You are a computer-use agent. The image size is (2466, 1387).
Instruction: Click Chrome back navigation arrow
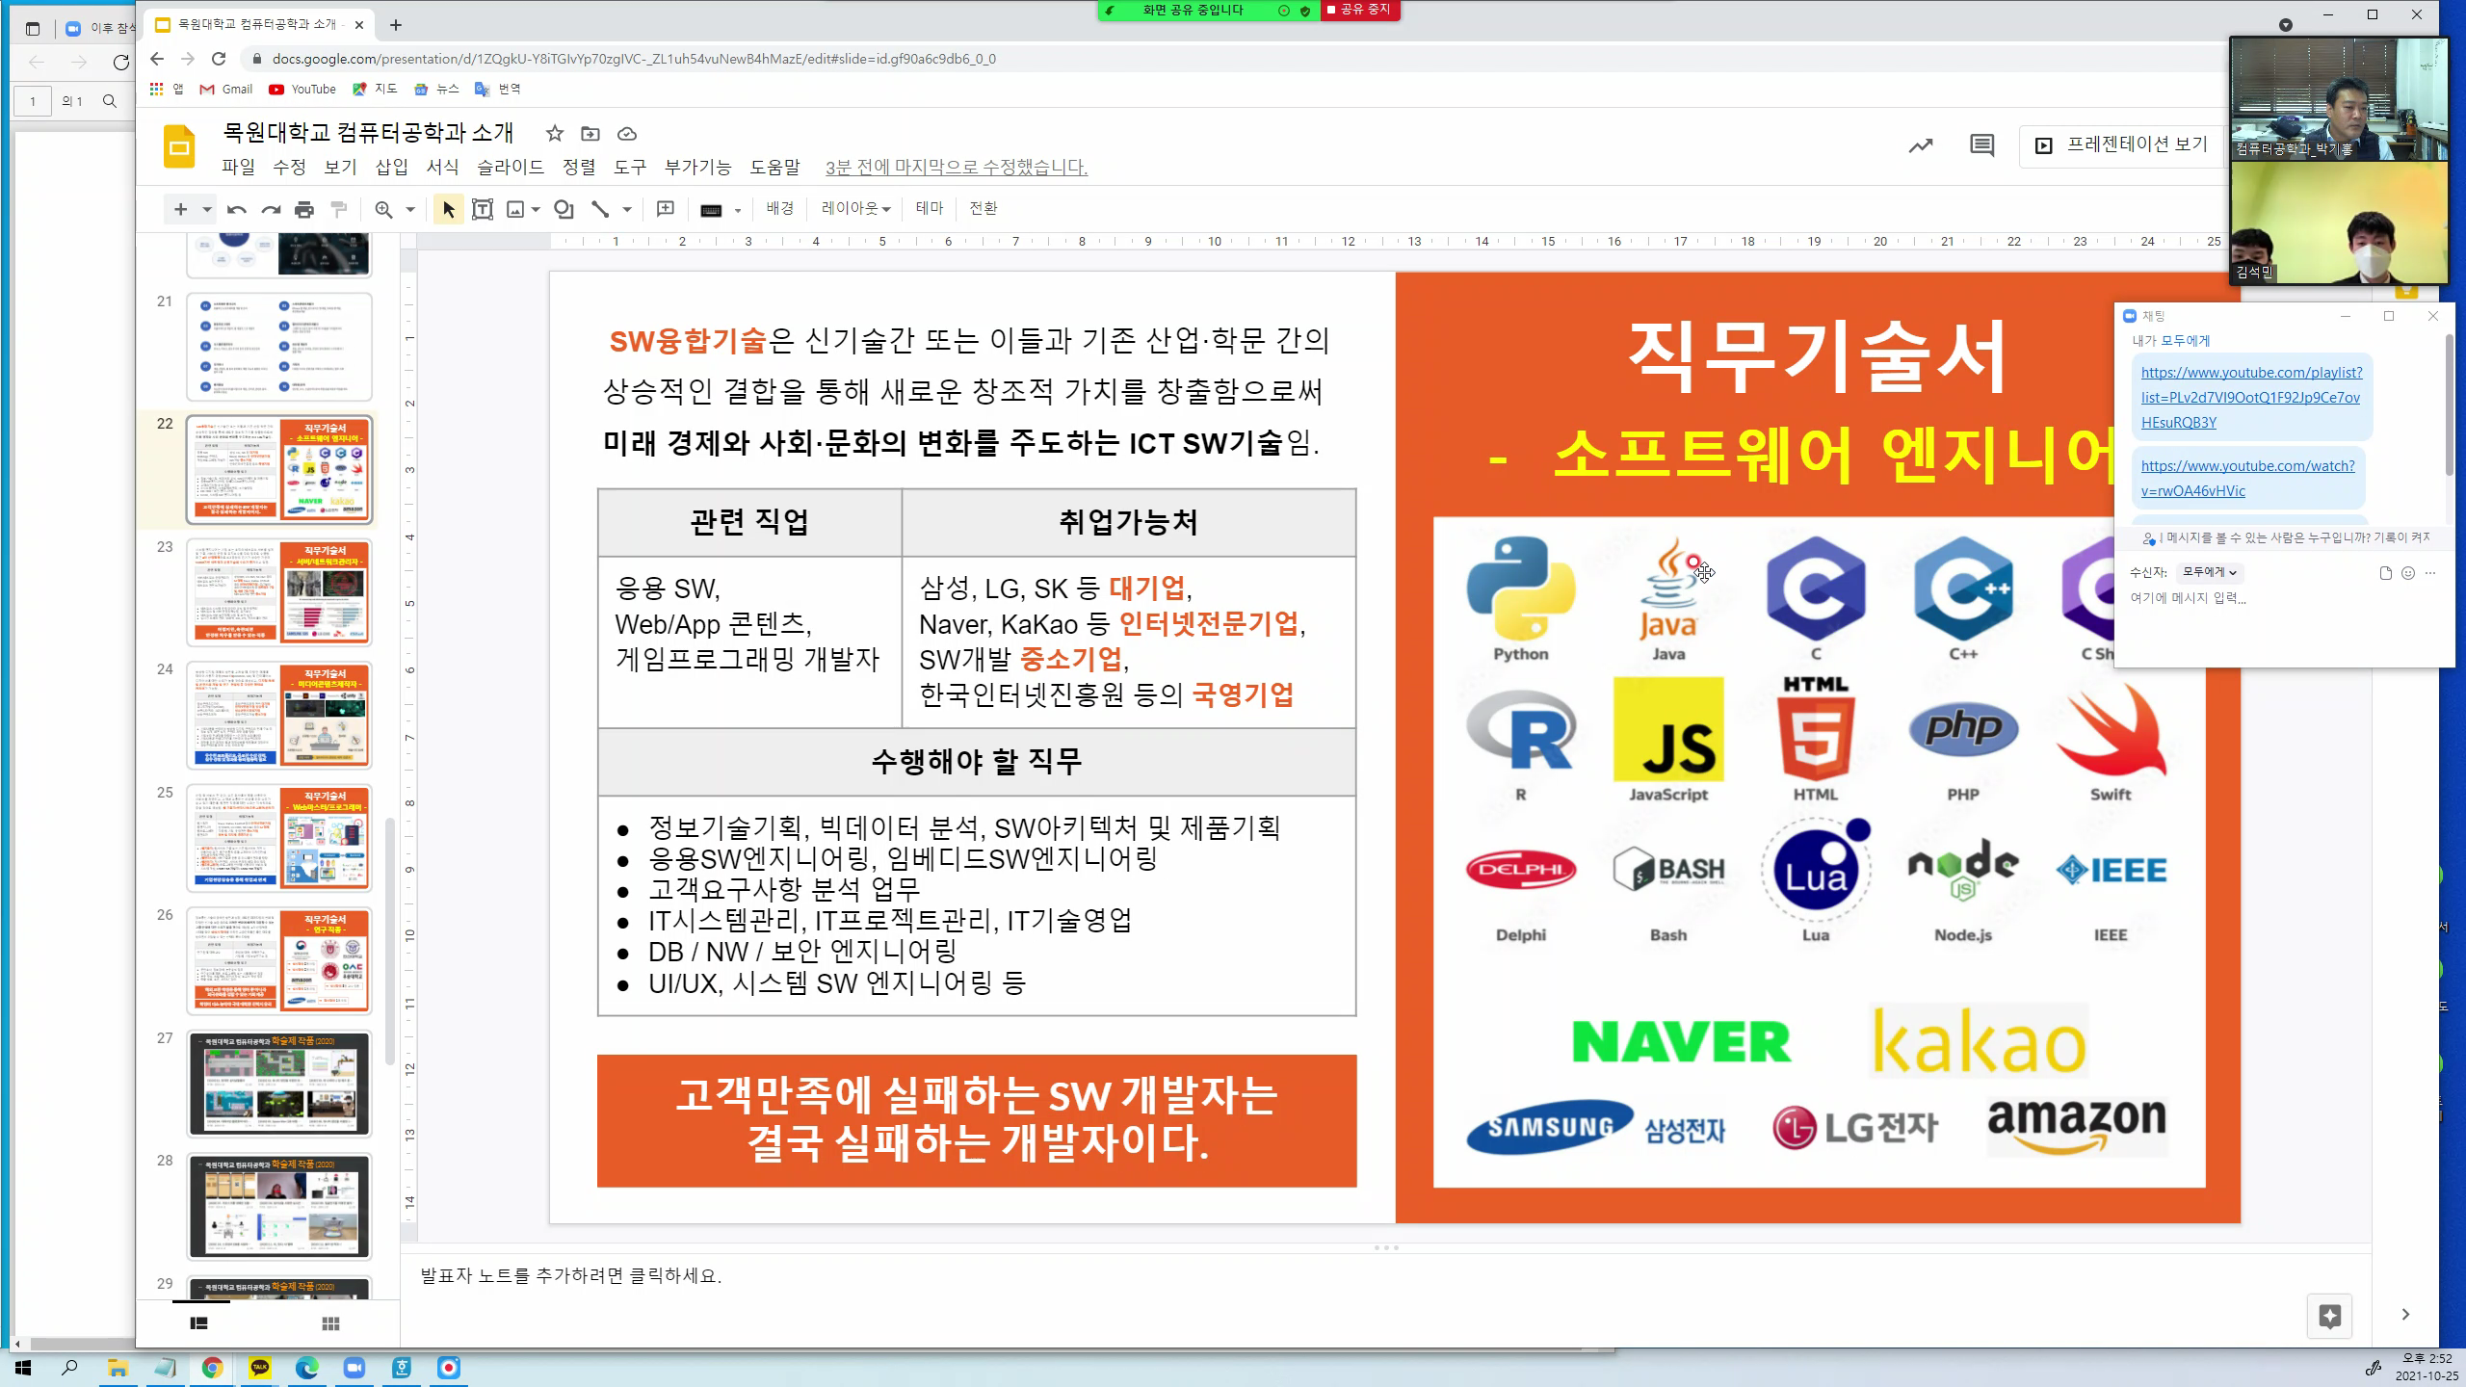tap(157, 59)
